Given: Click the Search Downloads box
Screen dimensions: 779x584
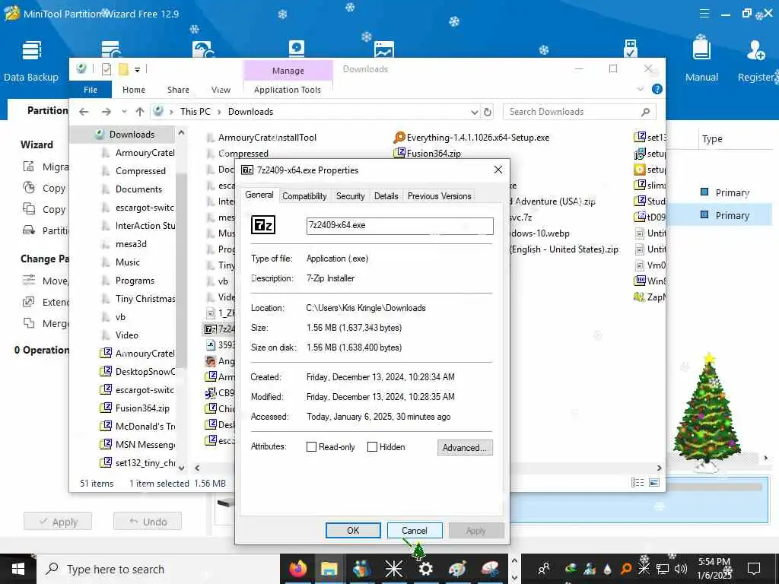Looking at the screenshot, I should 579,112.
